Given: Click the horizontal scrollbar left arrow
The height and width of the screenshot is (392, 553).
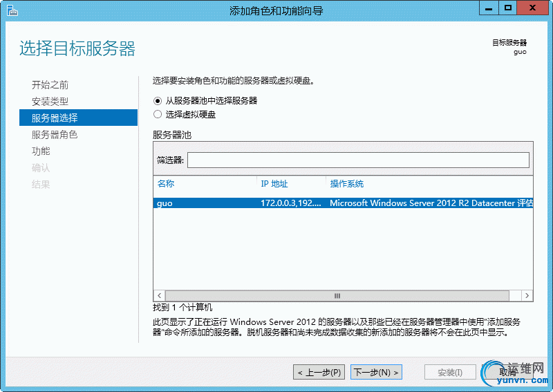Looking at the screenshot, I should (160, 295).
